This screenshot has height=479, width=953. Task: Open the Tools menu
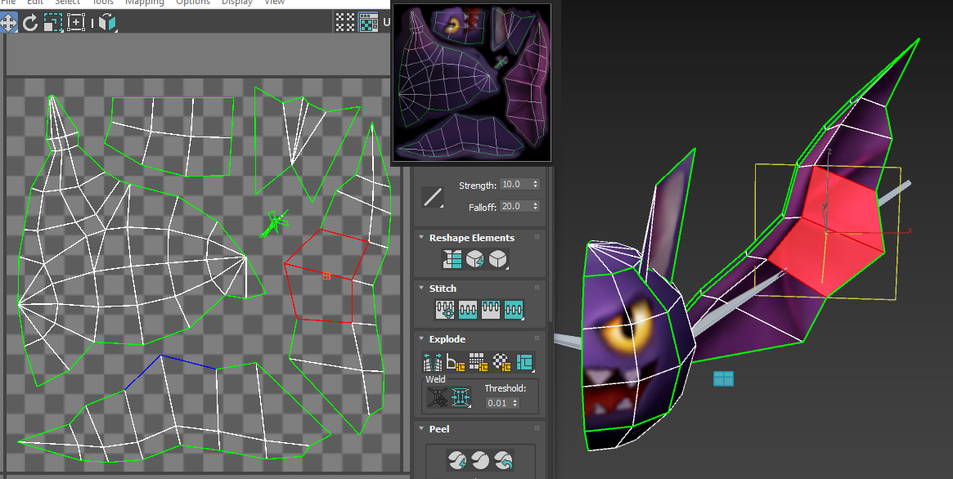[103, 2]
